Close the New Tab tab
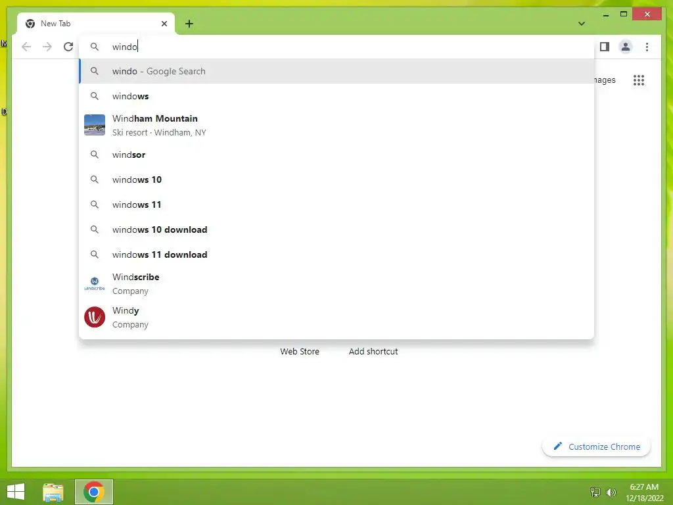This screenshot has width=673, height=505. point(164,24)
